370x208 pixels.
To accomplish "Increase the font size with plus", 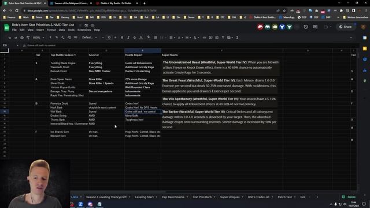I will 115,38.
